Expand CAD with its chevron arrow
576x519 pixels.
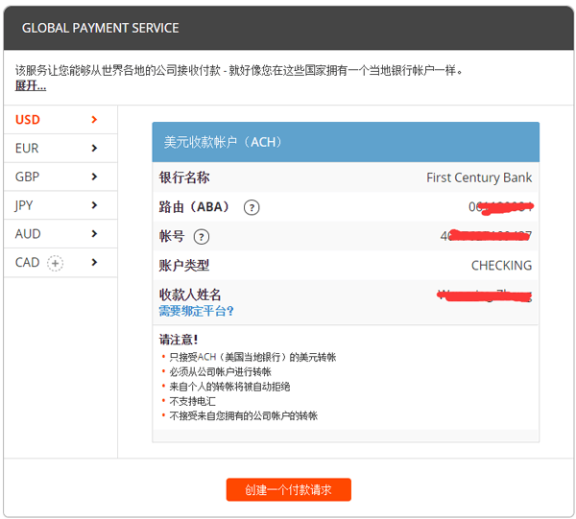click(x=94, y=263)
